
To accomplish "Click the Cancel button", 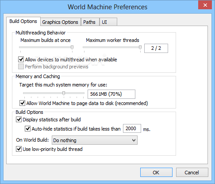I will [x=192, y=173].
